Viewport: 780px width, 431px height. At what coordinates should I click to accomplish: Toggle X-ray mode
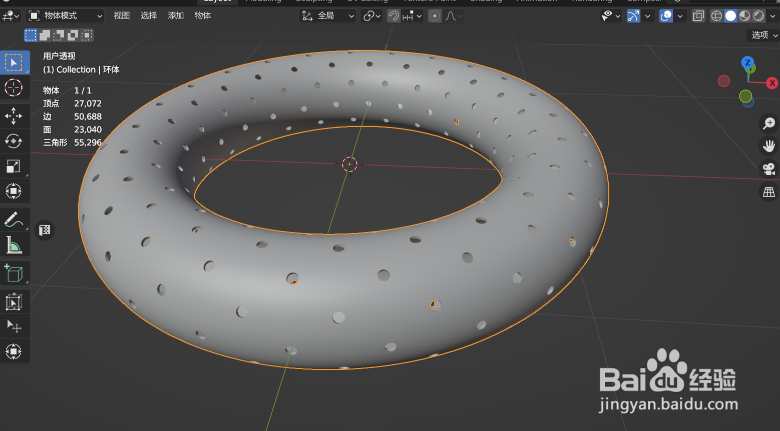[x=698, y=16]
